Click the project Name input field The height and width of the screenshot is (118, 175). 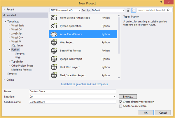72,91
